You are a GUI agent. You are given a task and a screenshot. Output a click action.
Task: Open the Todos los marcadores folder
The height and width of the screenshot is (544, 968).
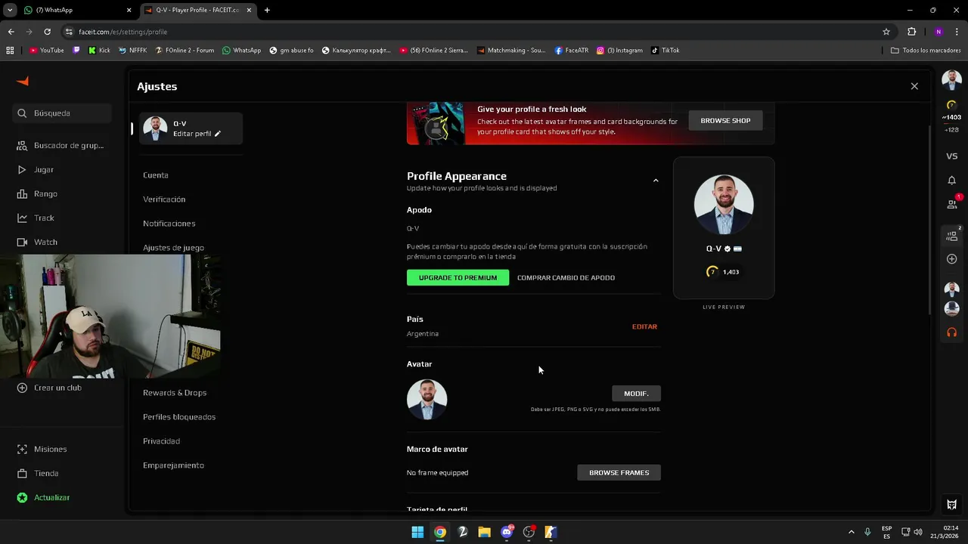[x=924, y=51]
